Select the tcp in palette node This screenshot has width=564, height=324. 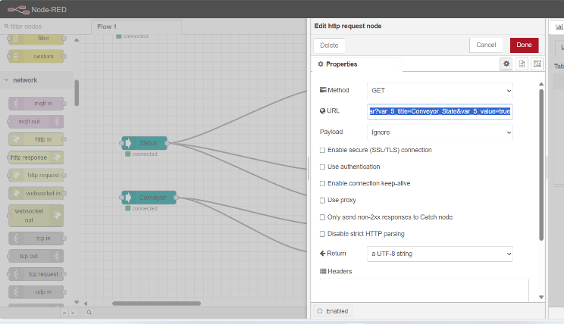pos(36,238)
